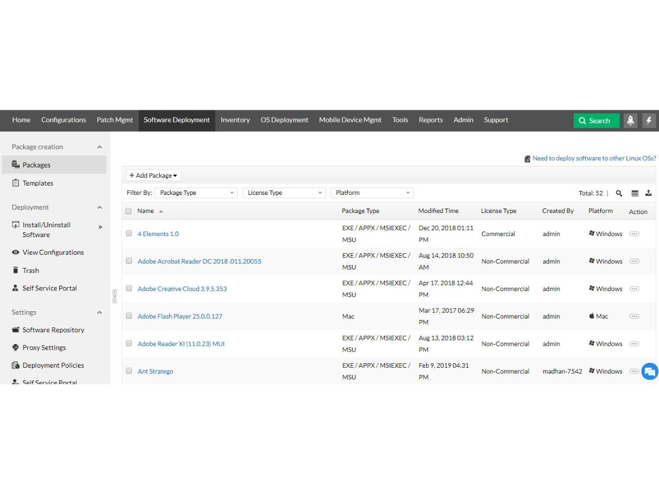Open the column chooser grid icon
659x494 pixels.
pyautogui.click(x=635, y=193)
